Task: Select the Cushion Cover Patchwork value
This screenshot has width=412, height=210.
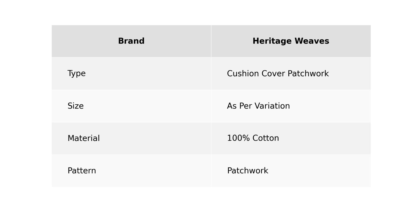Action: pyautogui.click(x=278, y=74)
